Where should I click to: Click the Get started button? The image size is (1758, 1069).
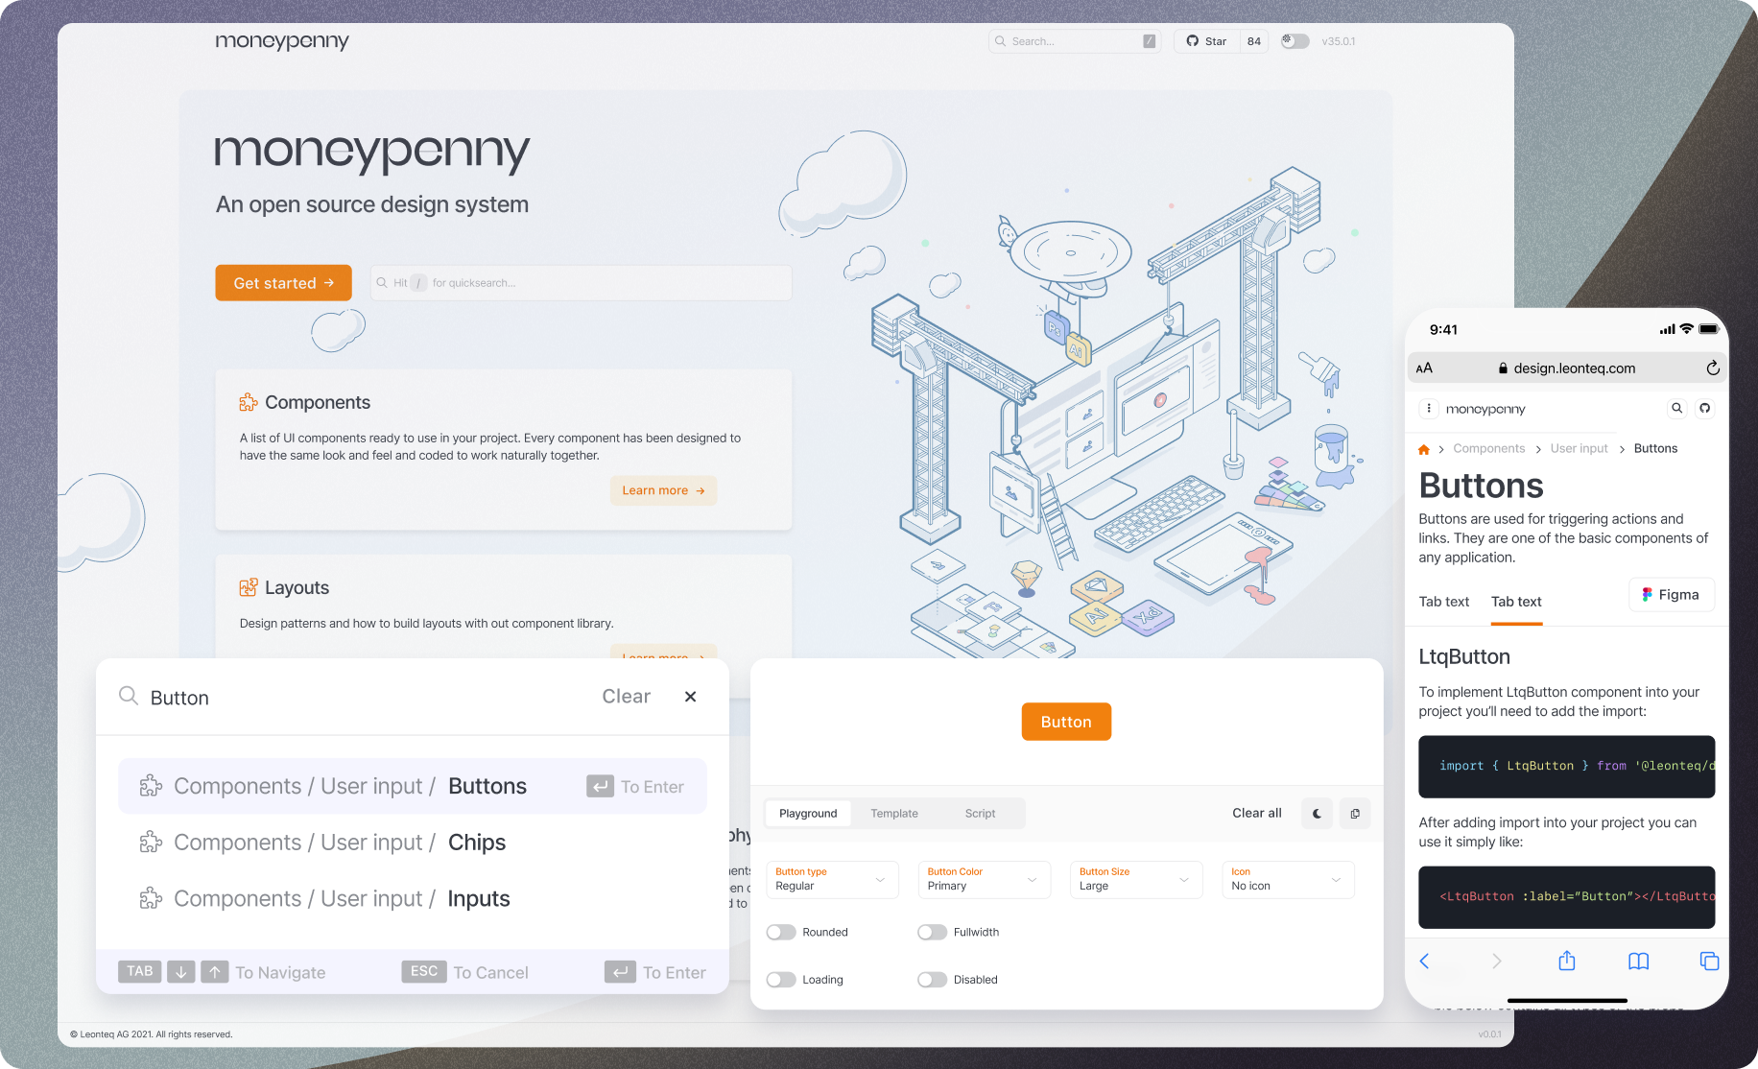283,282
